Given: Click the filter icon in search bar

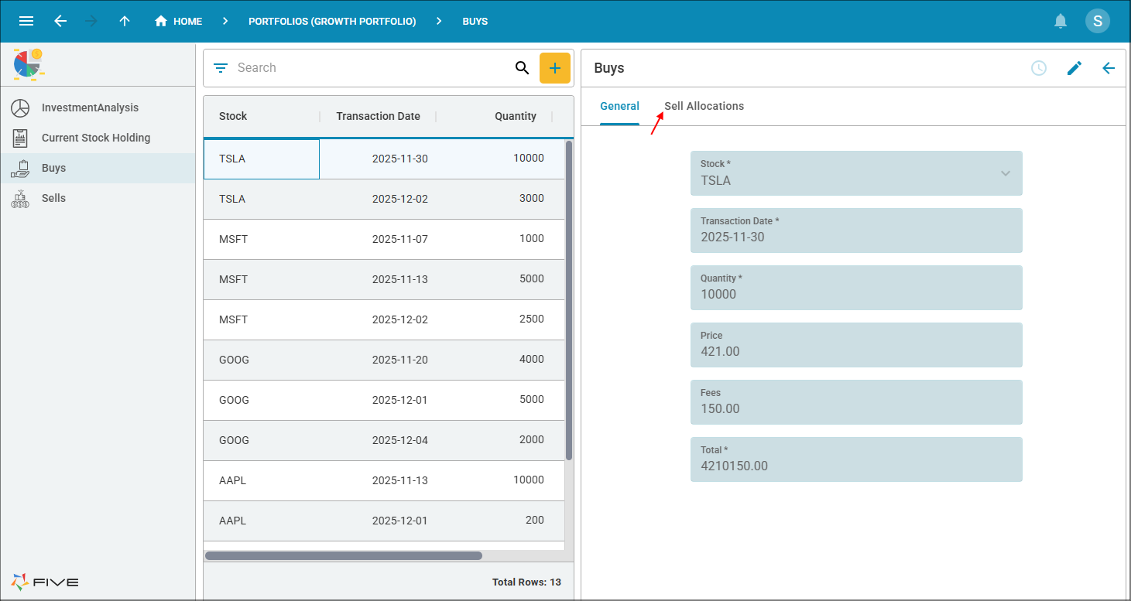Looking at the screenshot, I should click(x=221, y=68).
